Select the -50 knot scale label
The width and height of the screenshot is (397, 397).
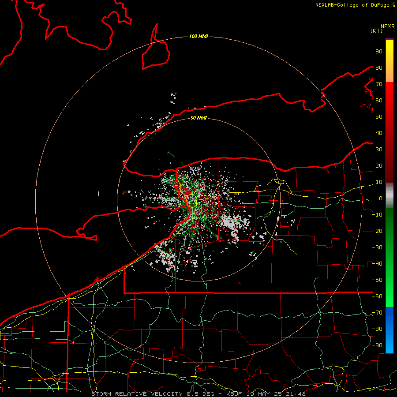pos(377,280)
